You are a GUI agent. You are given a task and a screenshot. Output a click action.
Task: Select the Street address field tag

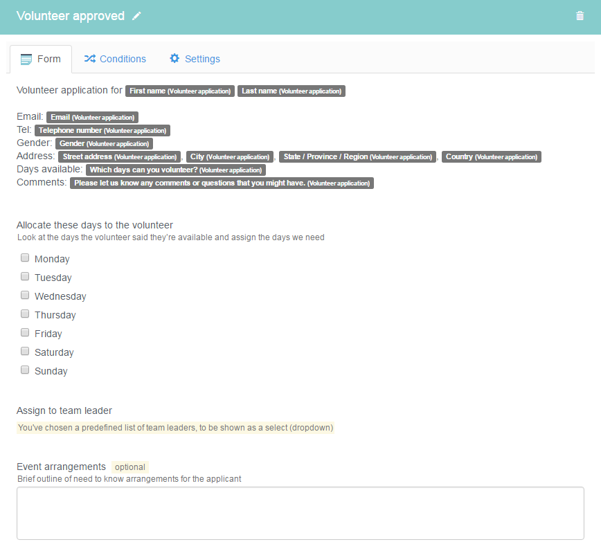120,157
